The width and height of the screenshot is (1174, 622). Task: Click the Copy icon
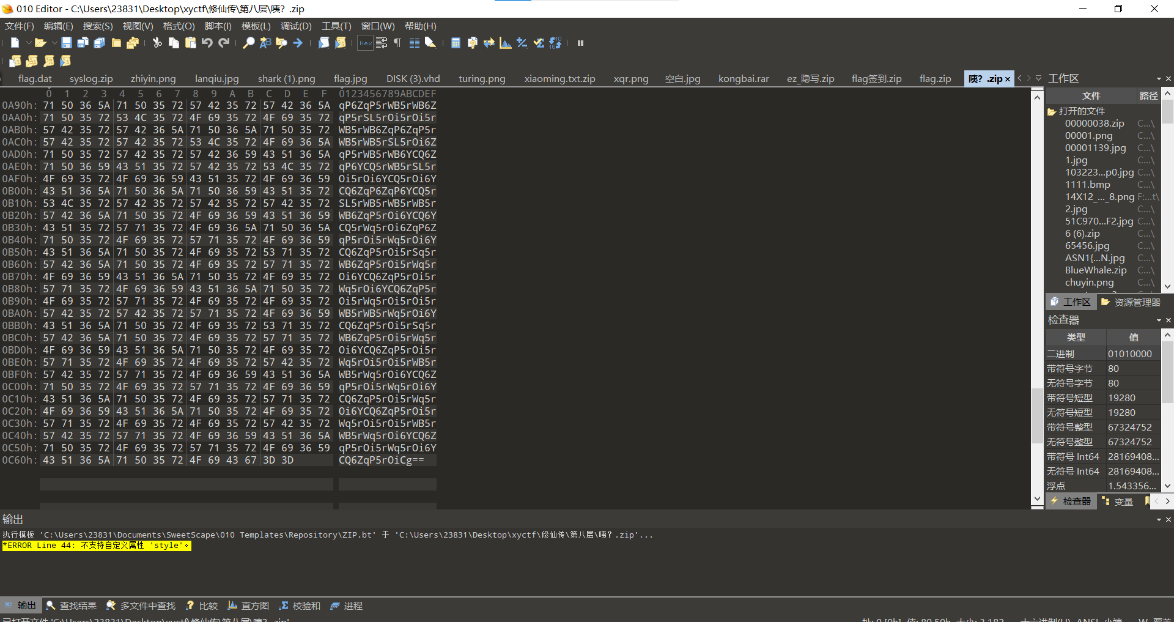pos(174,43)
